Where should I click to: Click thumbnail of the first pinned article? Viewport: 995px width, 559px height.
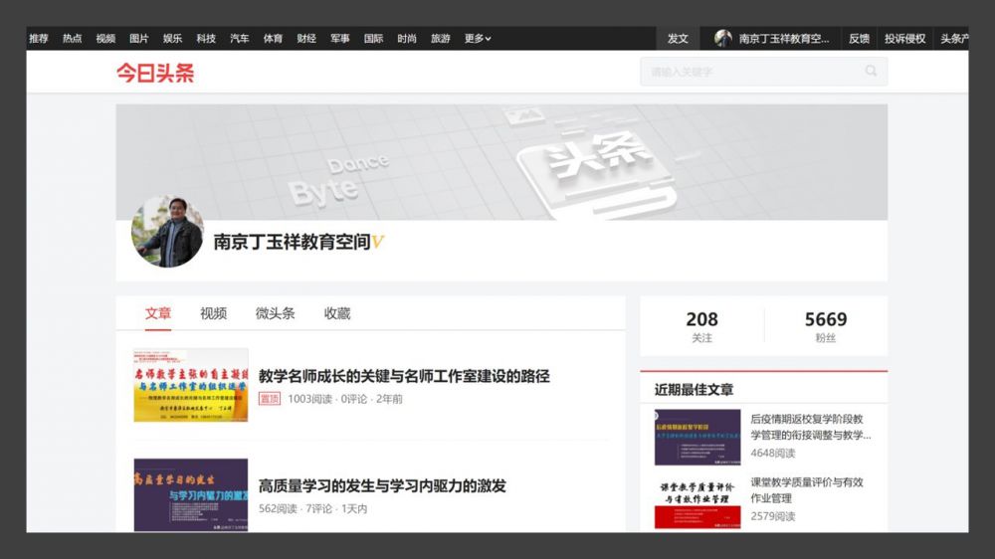click(x=191, y=385)
